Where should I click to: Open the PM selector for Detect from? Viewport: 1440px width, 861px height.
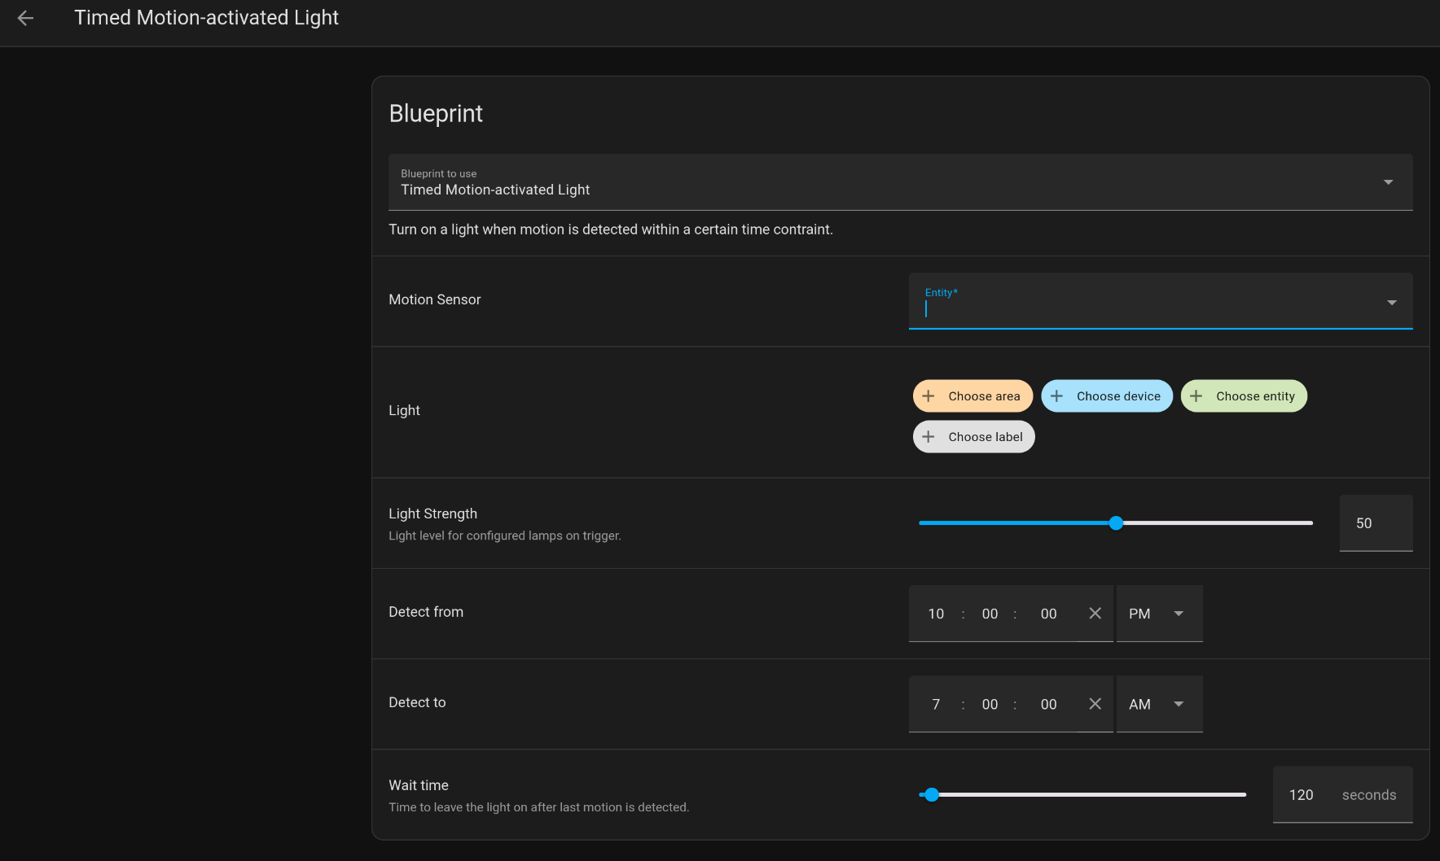(1159, 614)
